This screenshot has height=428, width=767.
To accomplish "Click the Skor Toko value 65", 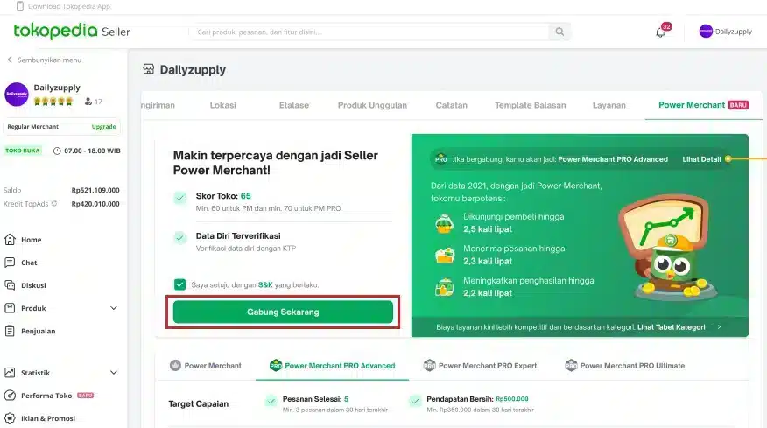I will point(245,196).
